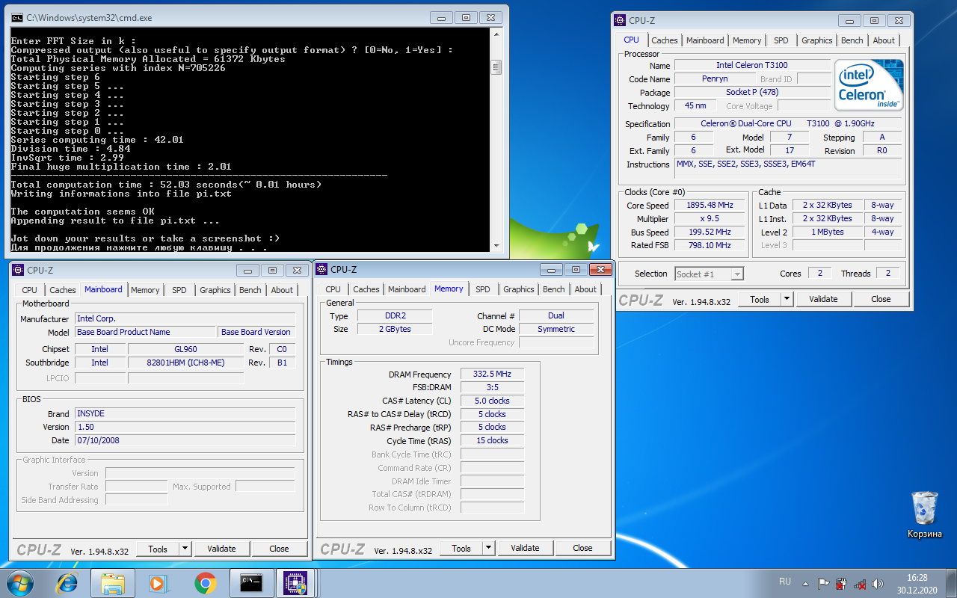Viewport: 957px width, 598px height.
Task: Open Tools dropdown arrow in Memory window
Action: (489, 548)
